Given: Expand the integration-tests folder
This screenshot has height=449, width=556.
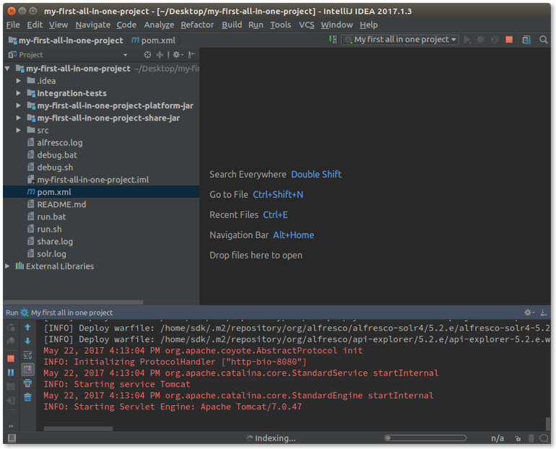Looking at the screenshot, I should point(19,93).
